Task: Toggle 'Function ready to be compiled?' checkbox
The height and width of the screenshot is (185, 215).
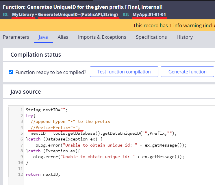Action: (x=11, y=72)
